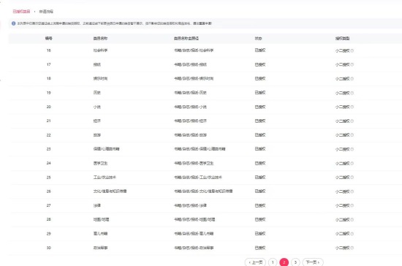Click help icon beside 小二授权 in row 20
The width and height of the screenshot is (402, 266).
[352, 107]
